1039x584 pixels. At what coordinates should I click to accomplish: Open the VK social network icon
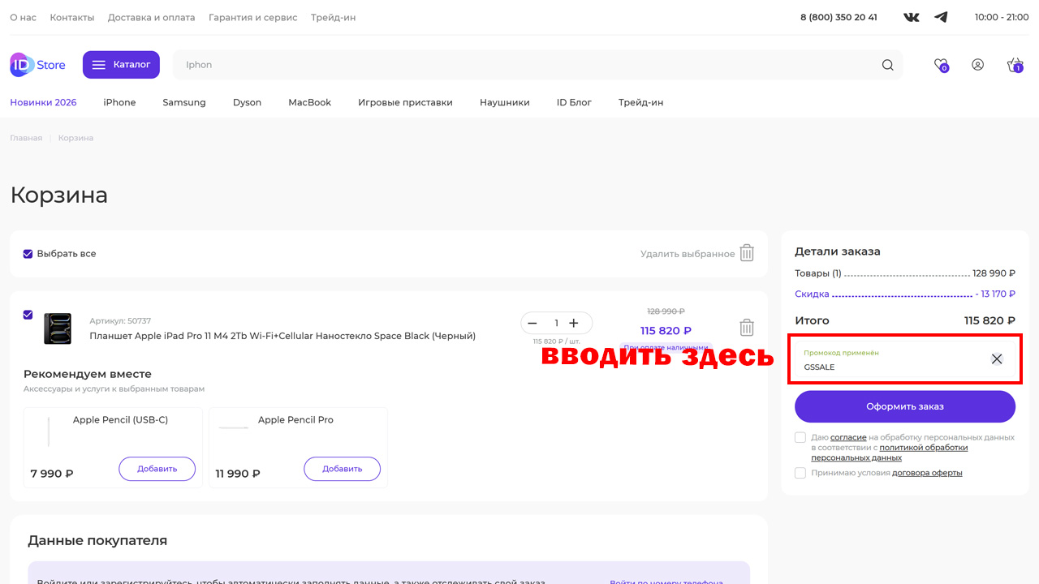coord(912,17)
